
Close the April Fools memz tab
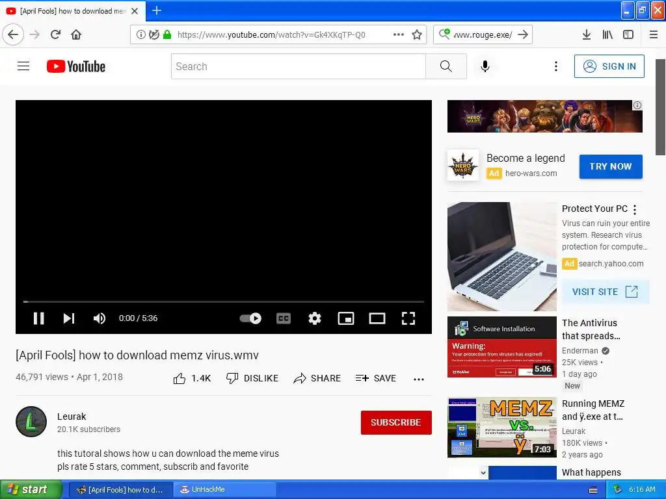click(x=135, y=11)
